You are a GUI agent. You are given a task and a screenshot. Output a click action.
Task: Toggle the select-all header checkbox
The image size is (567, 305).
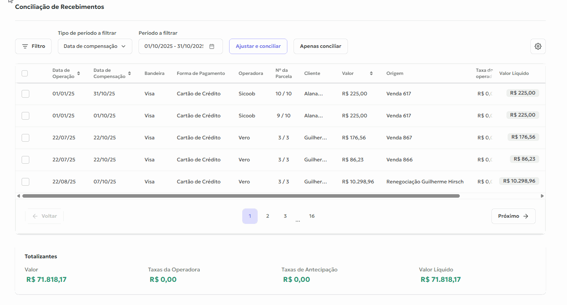(25, 73)
